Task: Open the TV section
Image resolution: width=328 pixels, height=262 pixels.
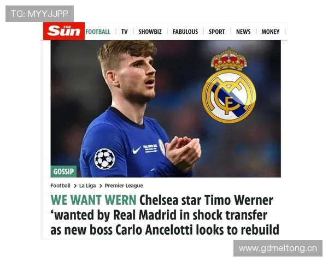Action: tap(124, 32)
